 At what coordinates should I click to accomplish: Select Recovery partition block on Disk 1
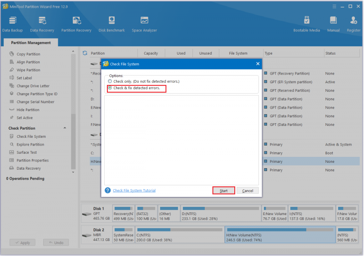[x=123, y=213]
